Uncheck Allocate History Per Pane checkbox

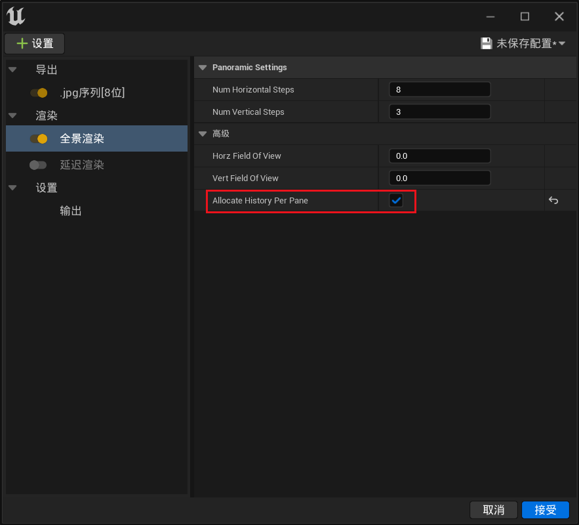click(x=396, y=201)
